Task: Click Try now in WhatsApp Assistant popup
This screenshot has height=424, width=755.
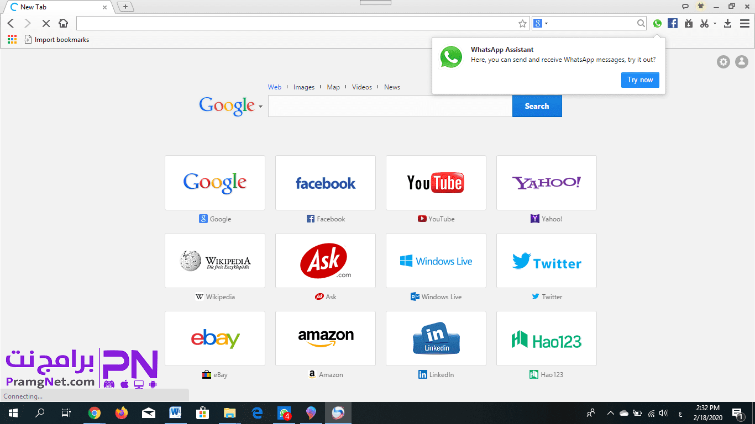Action: tap(640, 79)
